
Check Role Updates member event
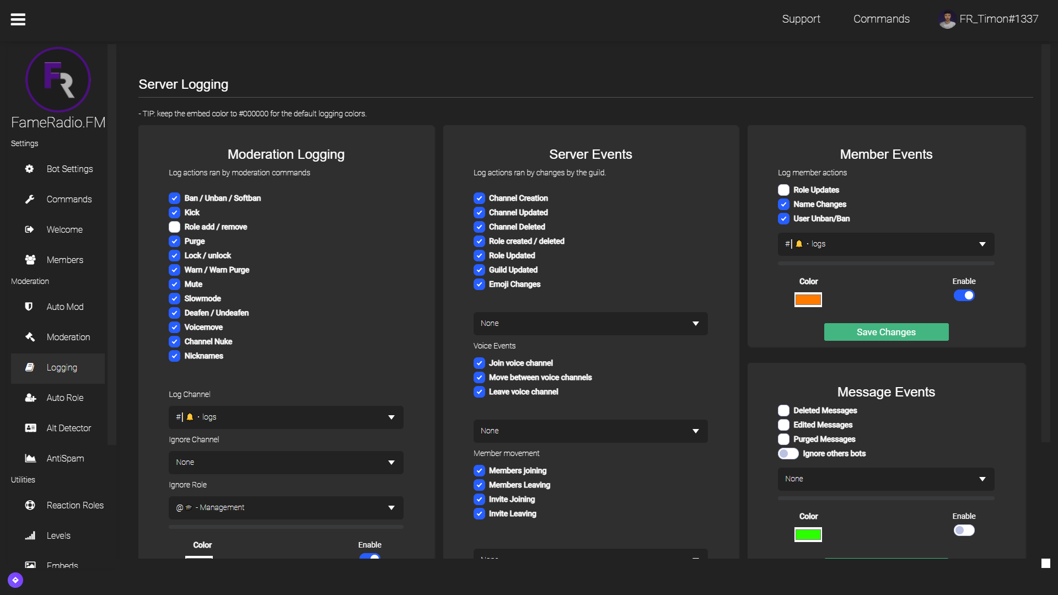[x=783, y=190]
